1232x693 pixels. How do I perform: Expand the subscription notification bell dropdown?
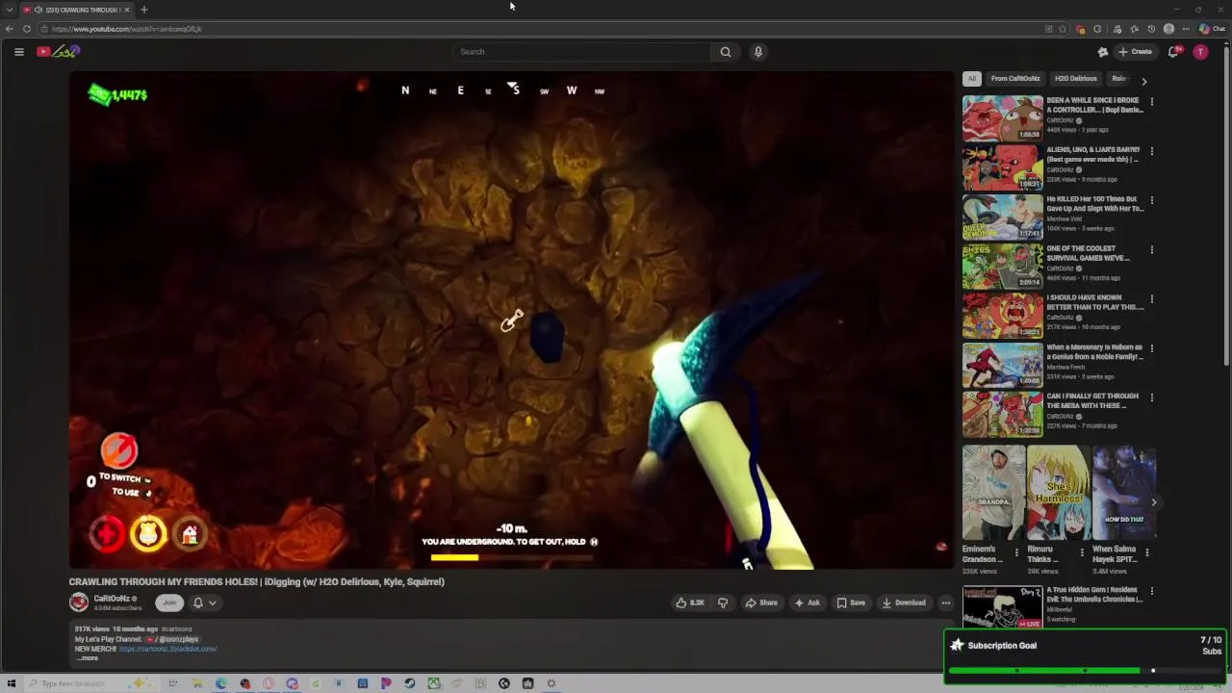204,603
